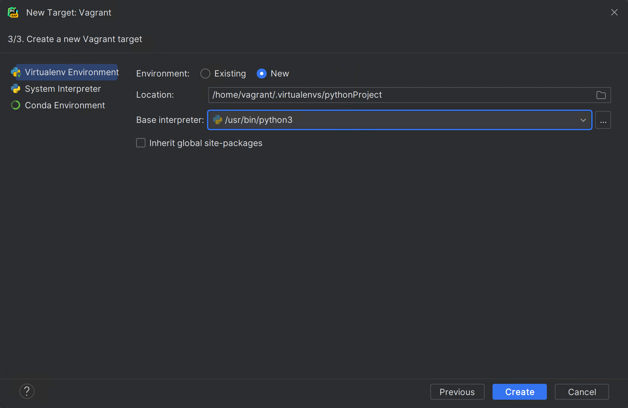Open the help question mark icon
Image resolution: width=628 pixels, height=408 pixels.
[x=27, y=391]
